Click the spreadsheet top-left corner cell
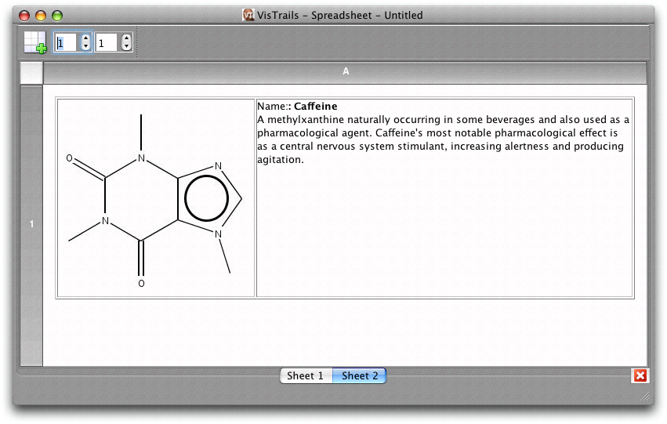The image size is (667, 424). [x=31, y=72]
